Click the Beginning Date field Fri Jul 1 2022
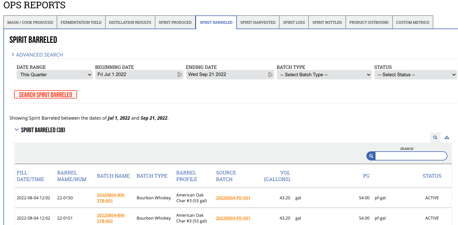The width and height of the screenshot is (458, 225). [x=139, y=75]
